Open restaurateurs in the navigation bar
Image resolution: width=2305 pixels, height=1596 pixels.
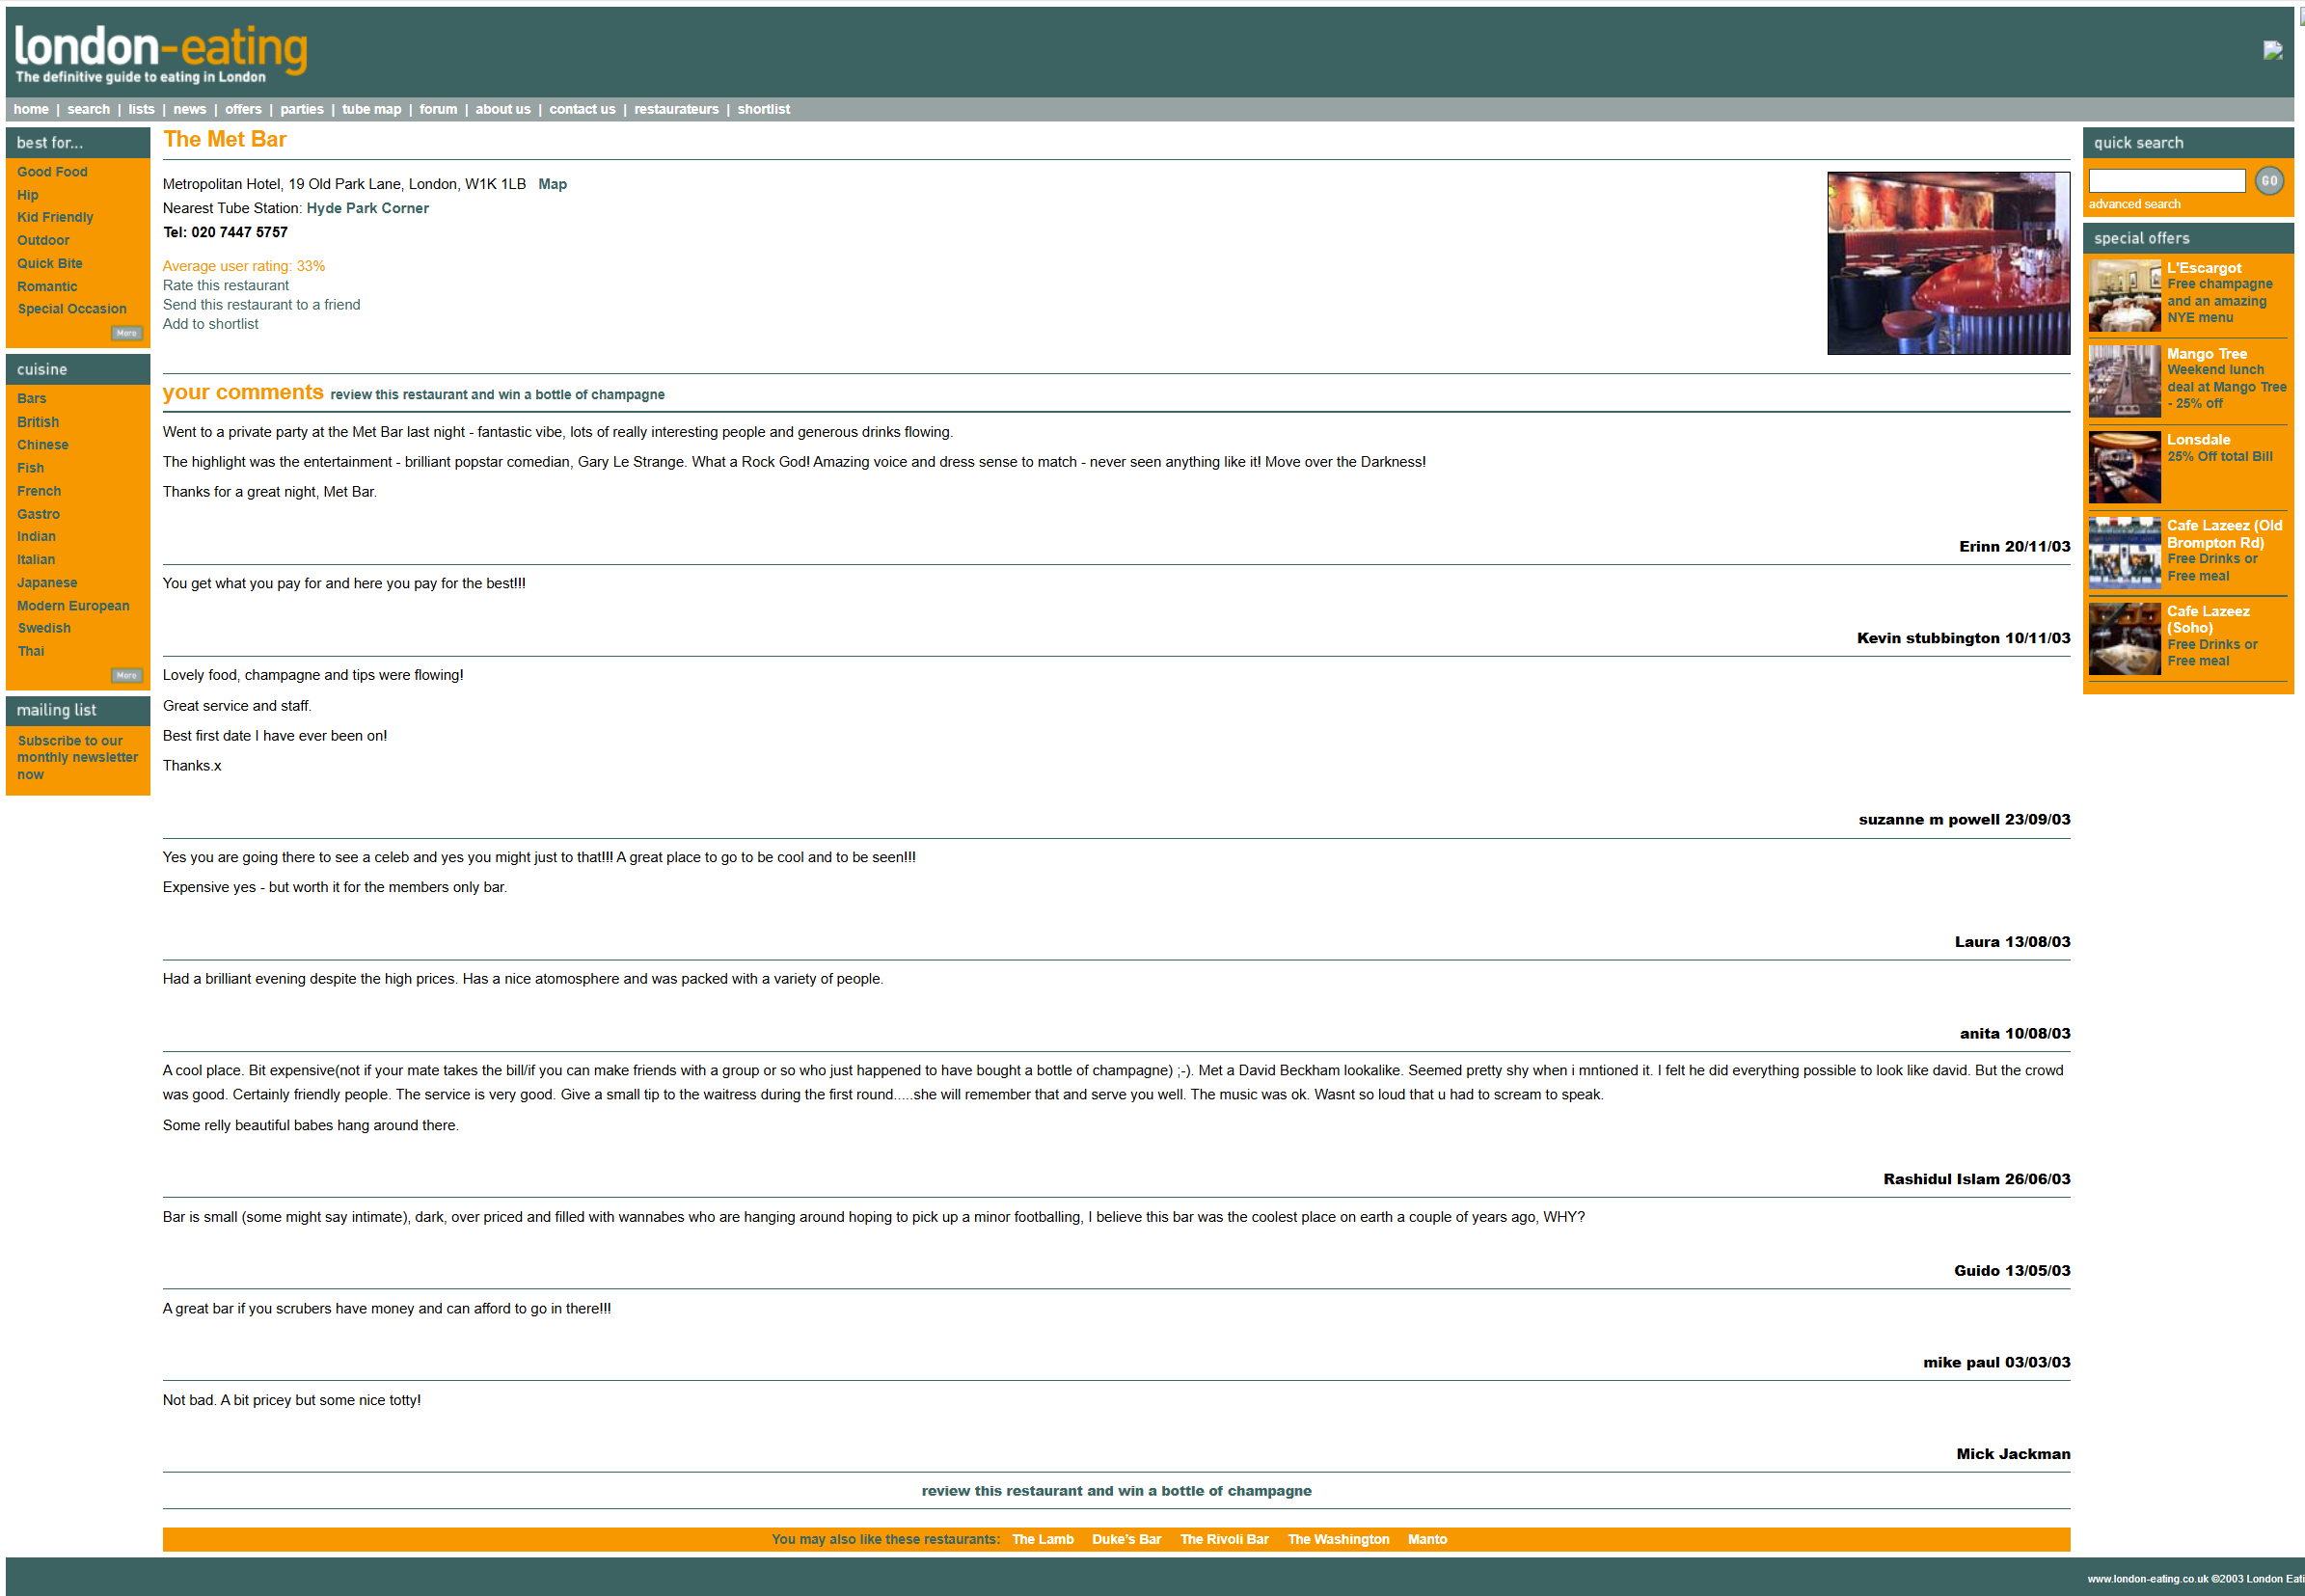[x=676, y=109]
